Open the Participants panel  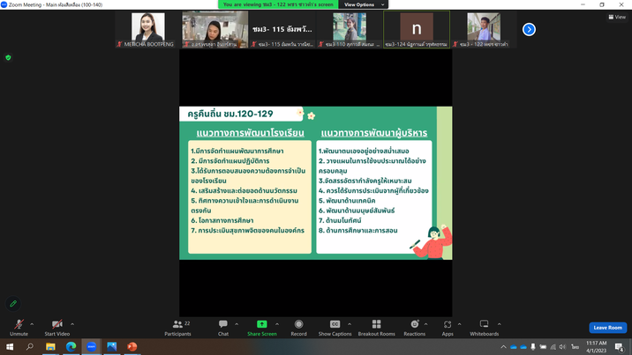click(177, 327)
